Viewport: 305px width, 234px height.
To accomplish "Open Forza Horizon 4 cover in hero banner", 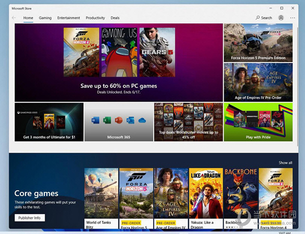I will (81, 52).
